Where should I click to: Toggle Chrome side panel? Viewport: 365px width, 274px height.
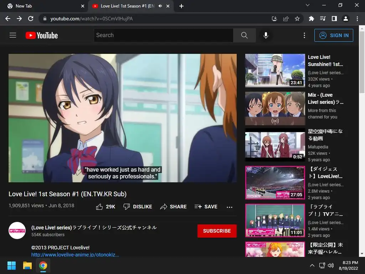point(334,19)
